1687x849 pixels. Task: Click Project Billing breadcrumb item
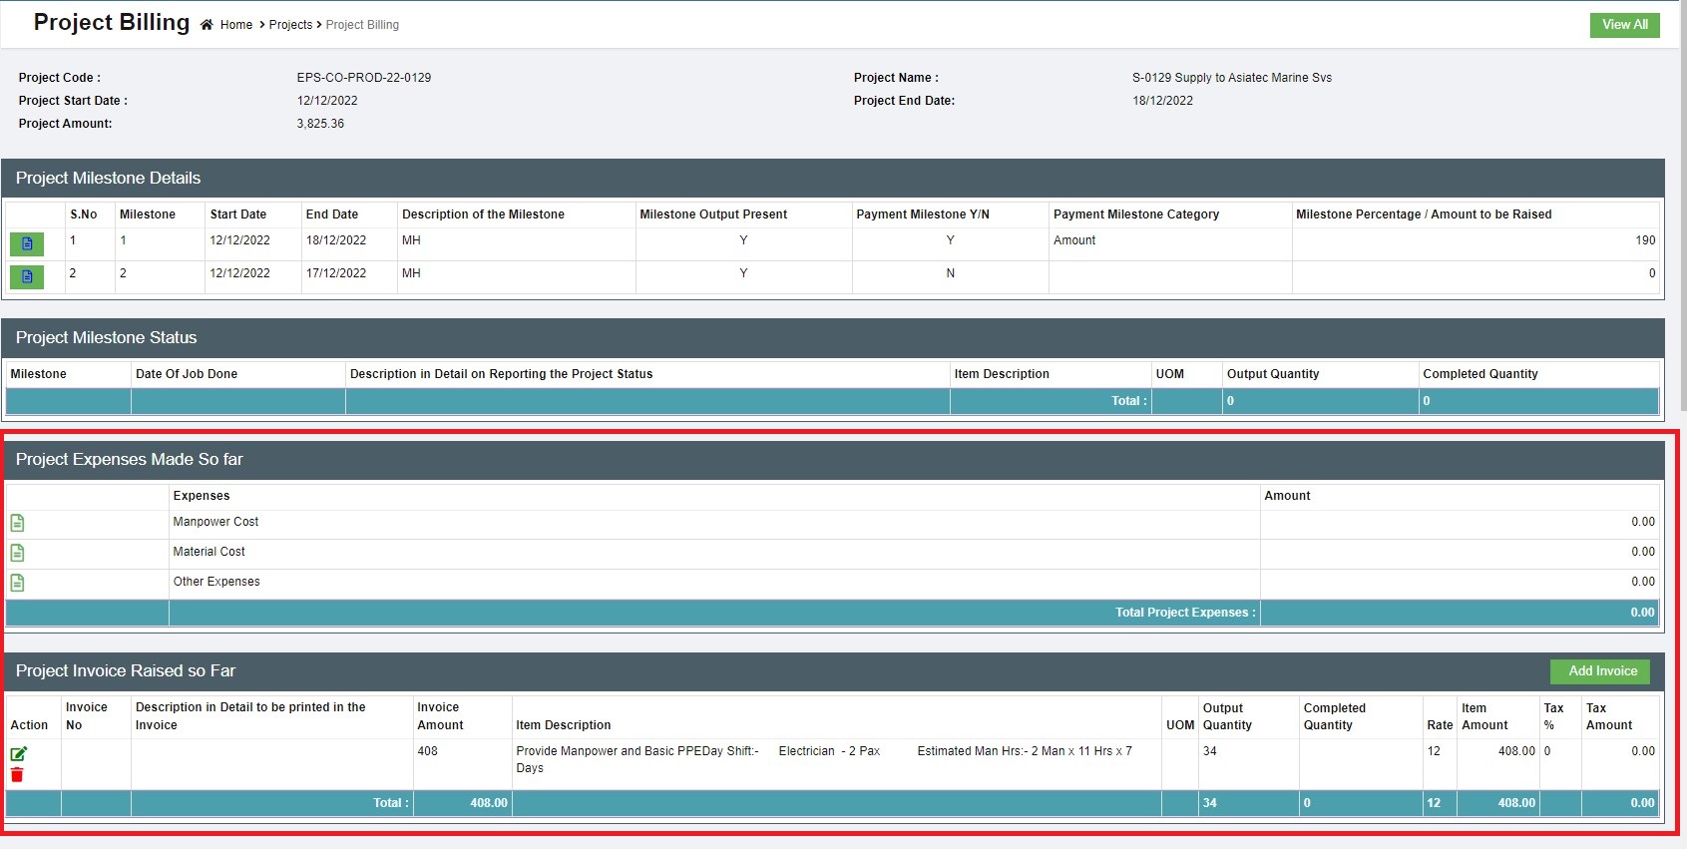tap(362, 25)
